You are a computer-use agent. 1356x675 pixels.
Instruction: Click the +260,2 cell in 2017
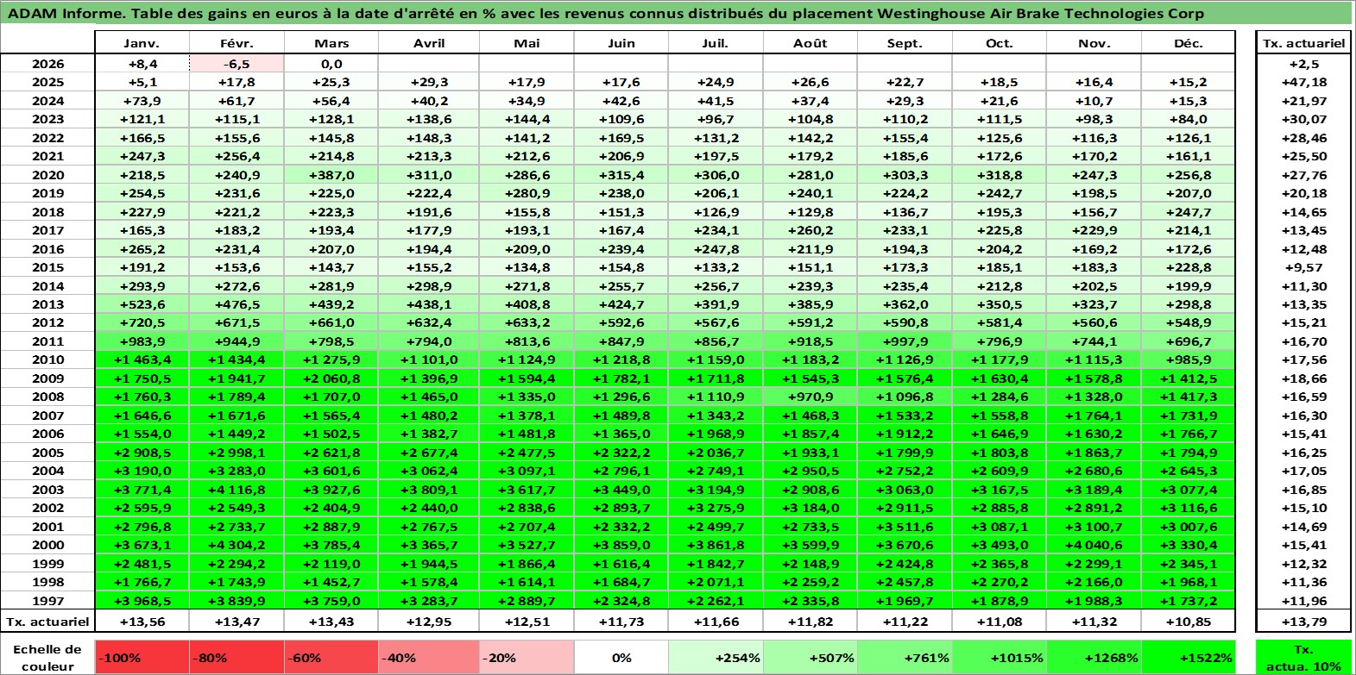point(810,230)
